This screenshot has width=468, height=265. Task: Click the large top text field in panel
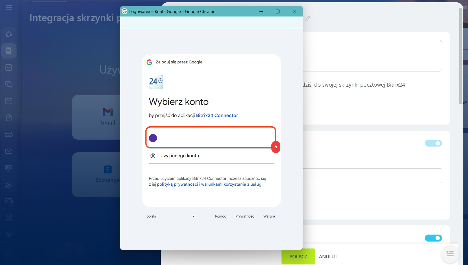(x=372, y=56)
